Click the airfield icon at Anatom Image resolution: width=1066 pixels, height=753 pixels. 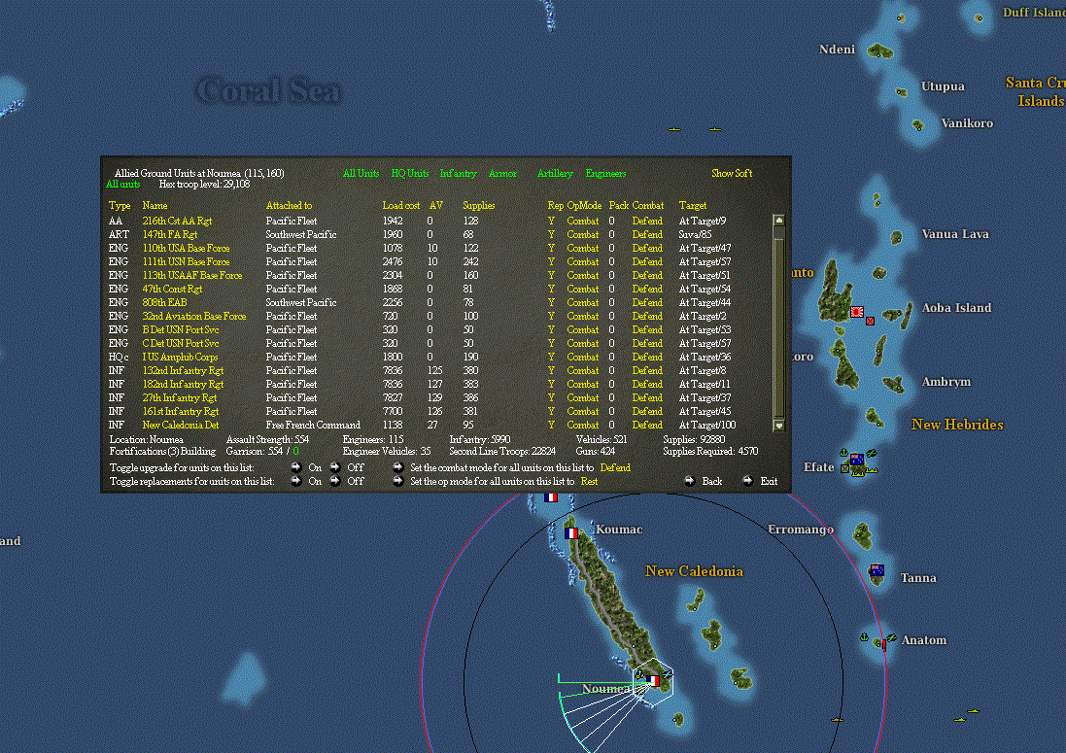click(x=891, y=638)
